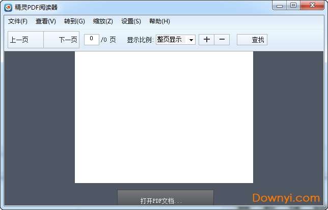This screenshot has width=328, height=210.
Task: Click the 查找 search button
Action: pyautogui.click(x=252, y=40)
